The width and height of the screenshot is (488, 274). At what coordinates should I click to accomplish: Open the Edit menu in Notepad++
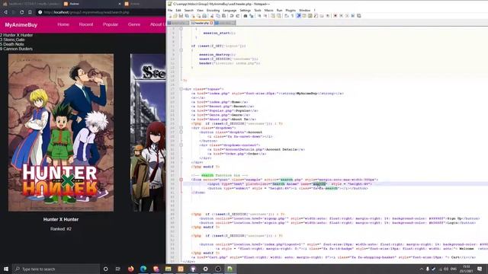click(x=178, y=10)
